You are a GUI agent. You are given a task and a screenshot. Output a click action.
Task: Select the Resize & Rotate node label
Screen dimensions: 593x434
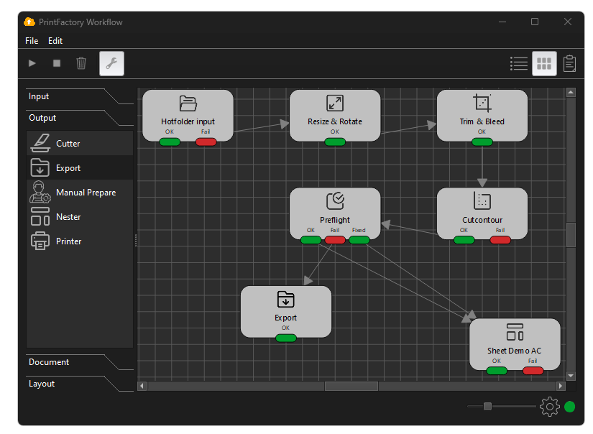(x=335, y=121)
